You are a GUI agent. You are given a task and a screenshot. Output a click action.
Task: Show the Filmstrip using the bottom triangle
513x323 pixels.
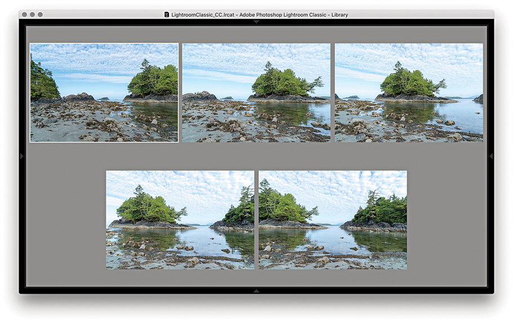[256, 291]
